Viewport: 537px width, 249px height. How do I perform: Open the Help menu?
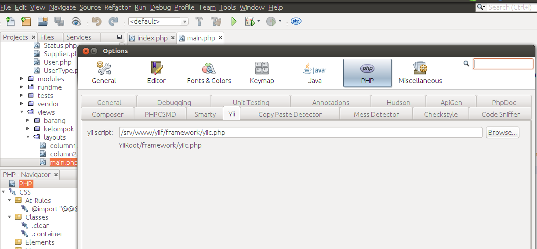(x=275, y=7)
